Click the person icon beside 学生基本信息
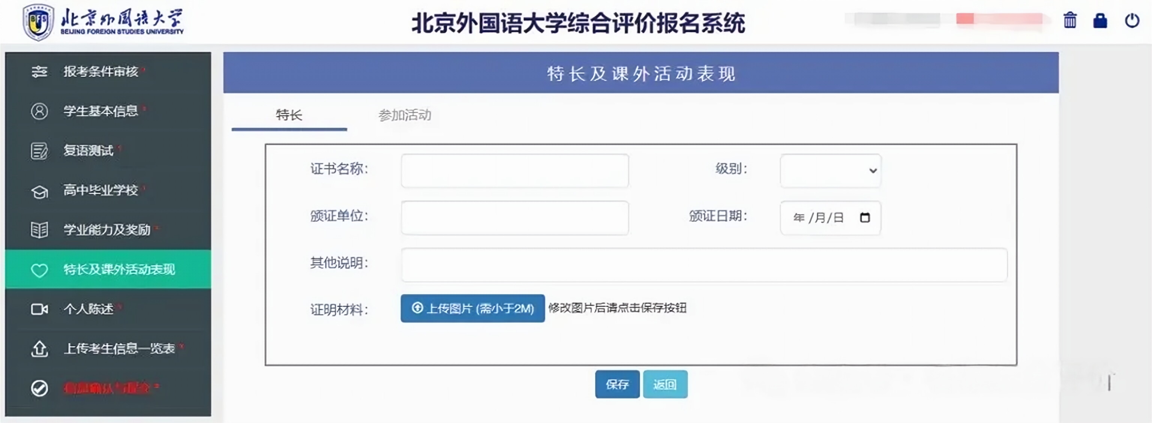 click(x=39, y=111)
